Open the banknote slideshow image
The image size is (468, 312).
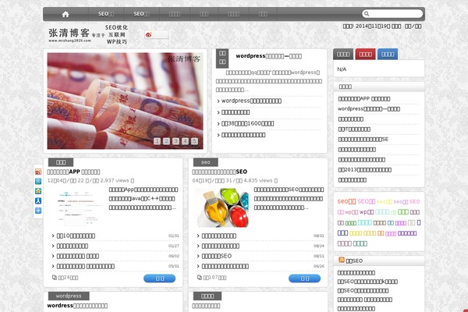click(x=125, y=101)
